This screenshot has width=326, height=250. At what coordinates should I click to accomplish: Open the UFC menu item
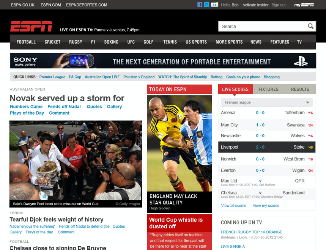[x=131, y=42]
